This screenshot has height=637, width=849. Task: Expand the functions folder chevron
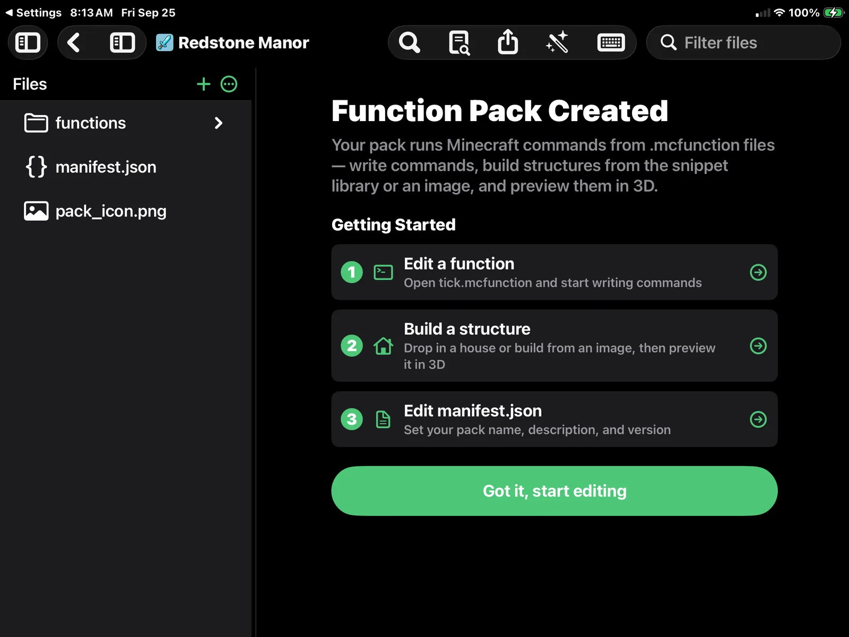[x=219, y=123]
